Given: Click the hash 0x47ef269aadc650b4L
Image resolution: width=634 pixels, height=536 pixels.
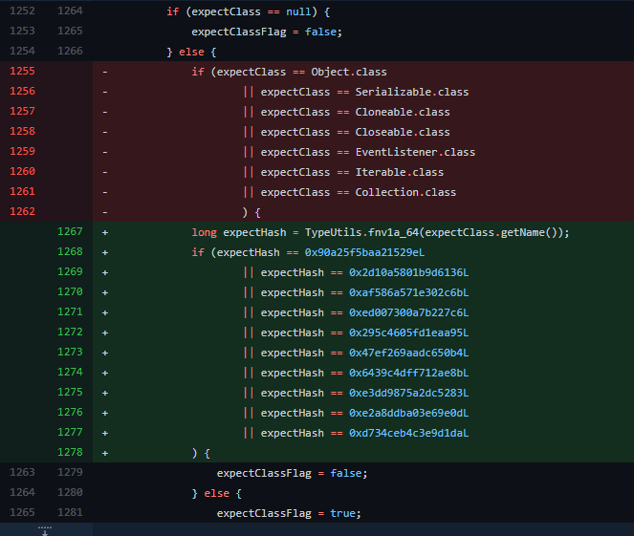Looking at the screenshot, I should click(409, 353).
